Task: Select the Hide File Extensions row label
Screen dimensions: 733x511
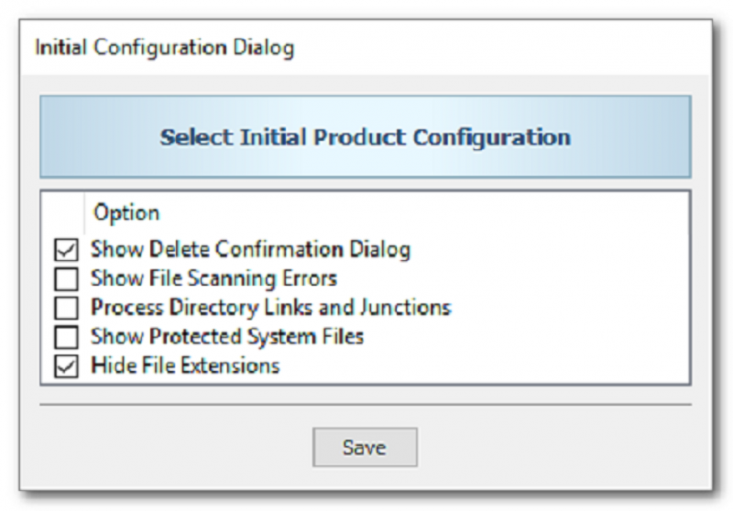Action: tap(184, 366)
